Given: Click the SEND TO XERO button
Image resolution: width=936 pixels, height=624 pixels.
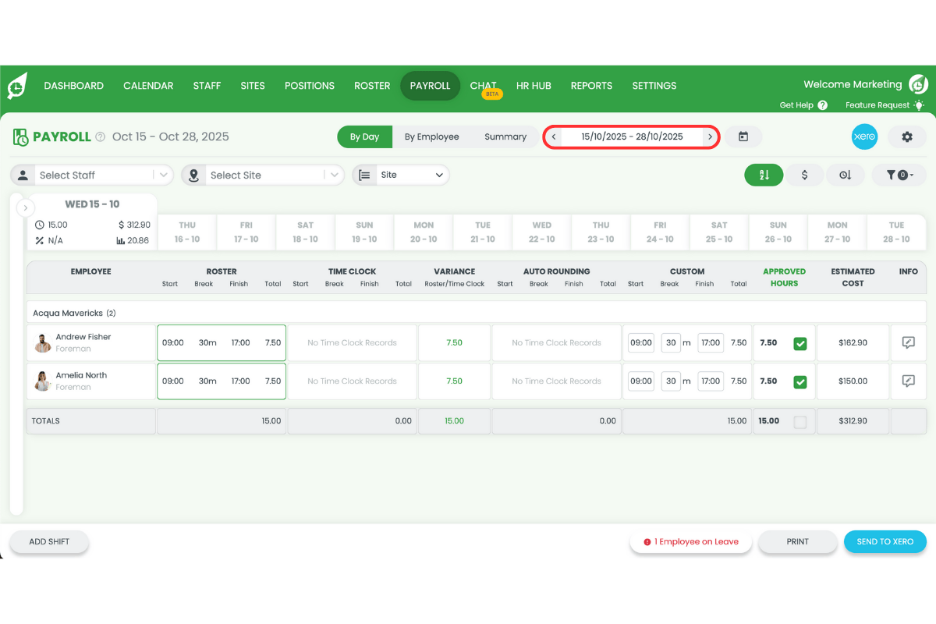Looking at the screenshot, I should 885,541.
